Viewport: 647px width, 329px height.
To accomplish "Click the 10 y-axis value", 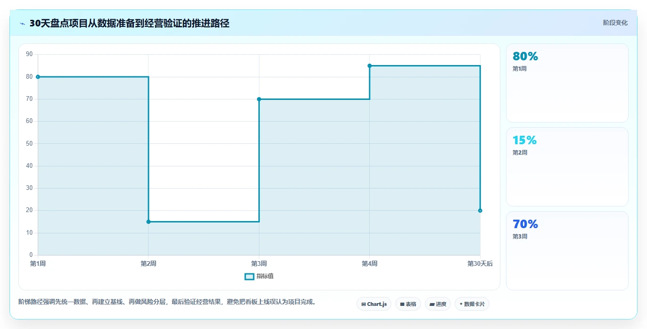I will [x=29, y=233].
